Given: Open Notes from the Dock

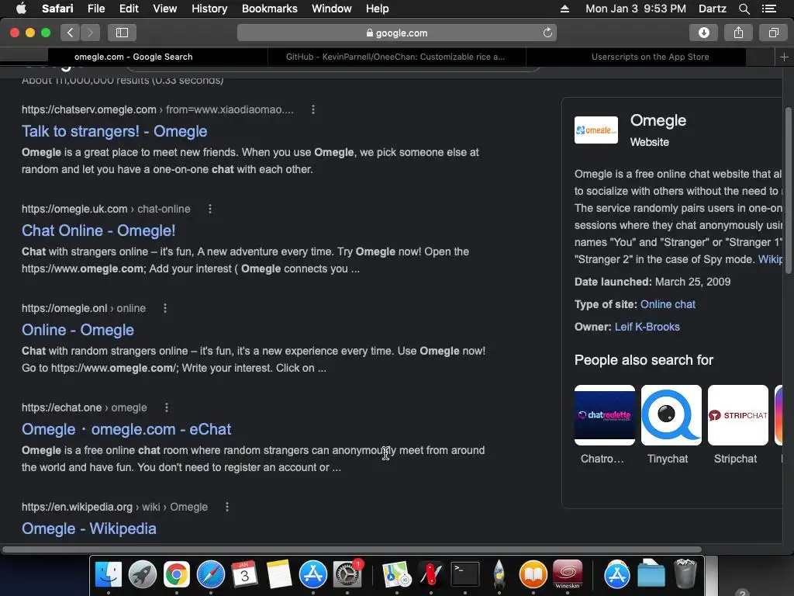Looking at the screenshot, I should point(279,574).
